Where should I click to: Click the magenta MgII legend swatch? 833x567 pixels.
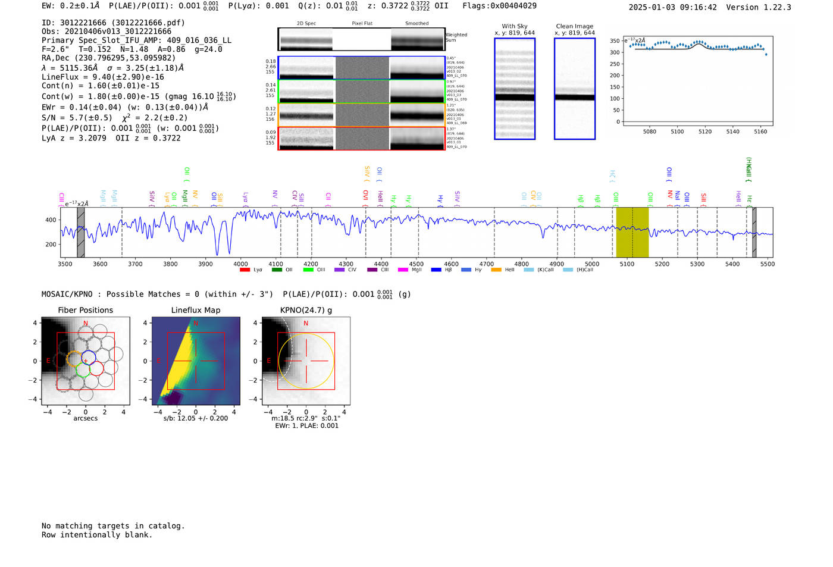403,270
